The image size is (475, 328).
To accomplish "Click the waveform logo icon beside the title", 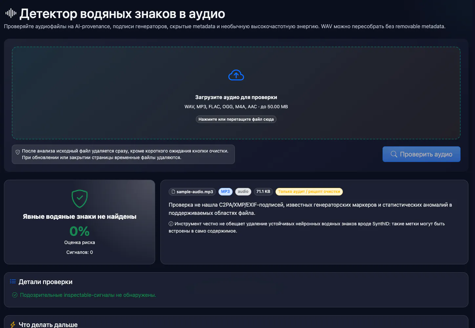I will point(11,13).
